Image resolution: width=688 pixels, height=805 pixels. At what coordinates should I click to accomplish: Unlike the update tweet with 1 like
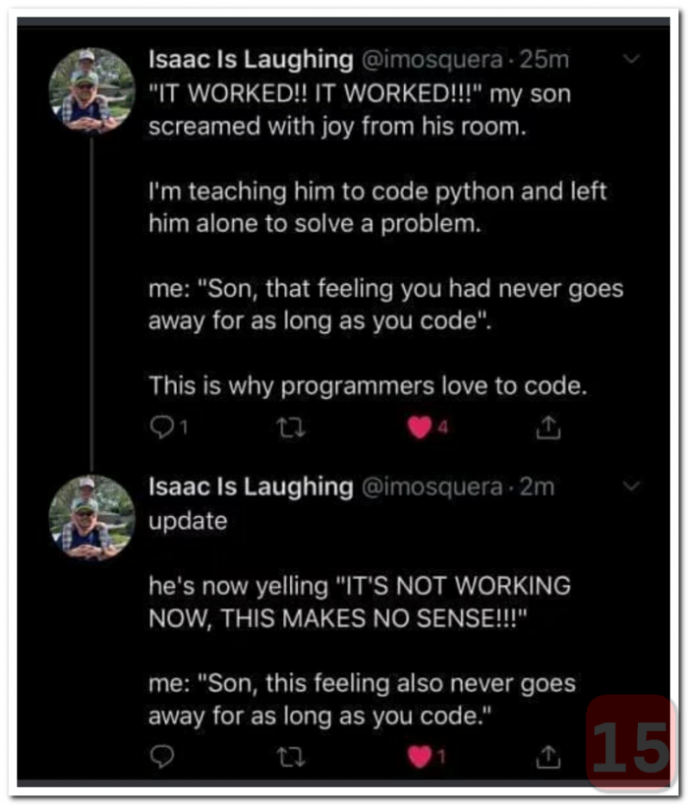point(420,756)
